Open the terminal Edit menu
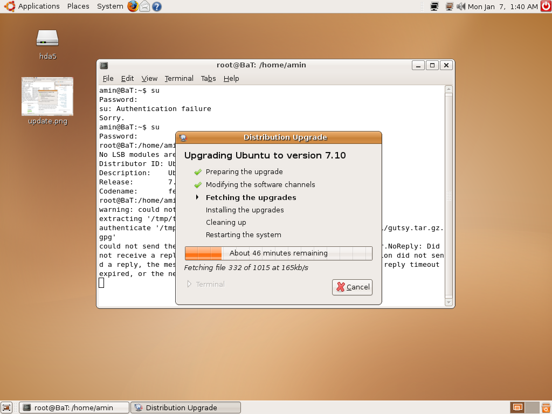Screen dimensions: 552x414 tap(127, 79)
